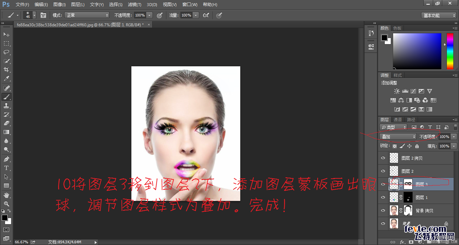Hide the 背景 拷贝 layer
459x245 pixels.
383,210
